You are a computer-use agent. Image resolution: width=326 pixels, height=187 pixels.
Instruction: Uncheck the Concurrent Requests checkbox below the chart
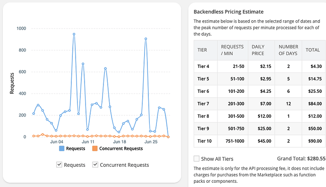tap(95, 165)
